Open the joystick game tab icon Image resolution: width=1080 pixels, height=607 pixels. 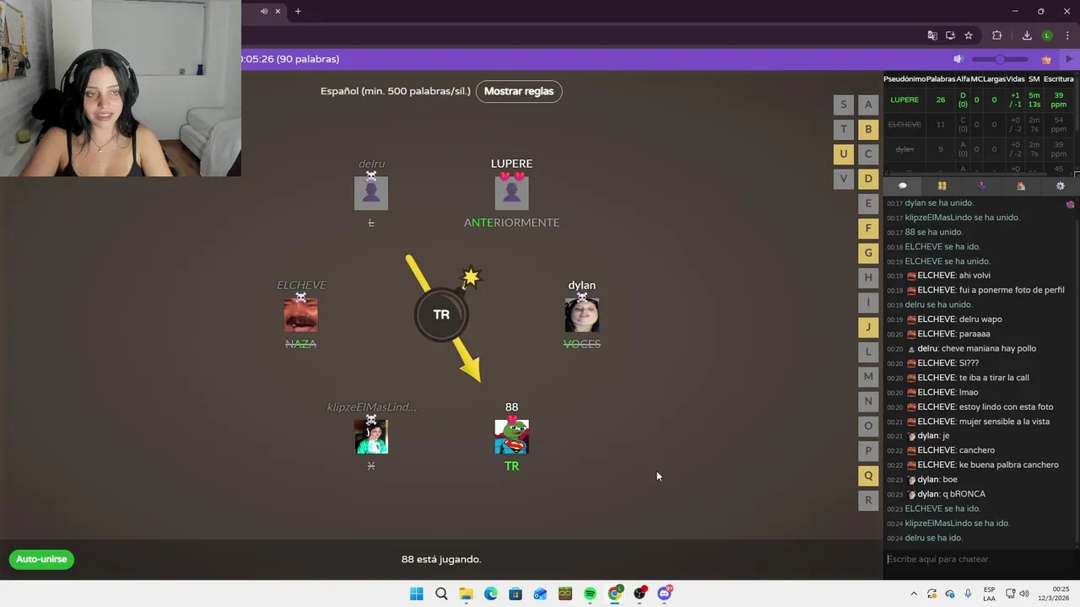981,185
